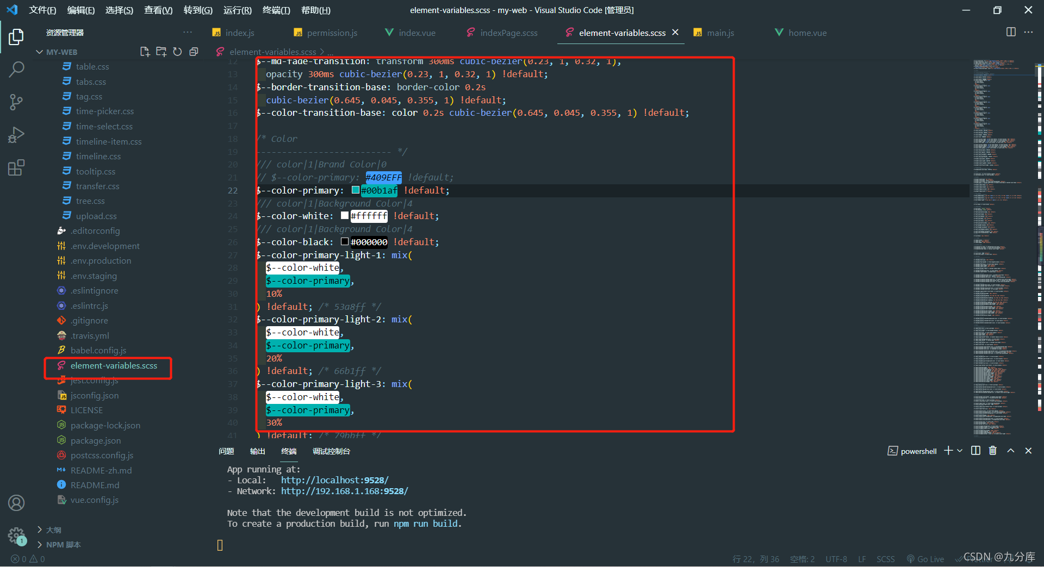The width and height of the screenshot is (1044, 567).
Task: Open vue.config.js in the explorer
Action: tap(95, 500)
